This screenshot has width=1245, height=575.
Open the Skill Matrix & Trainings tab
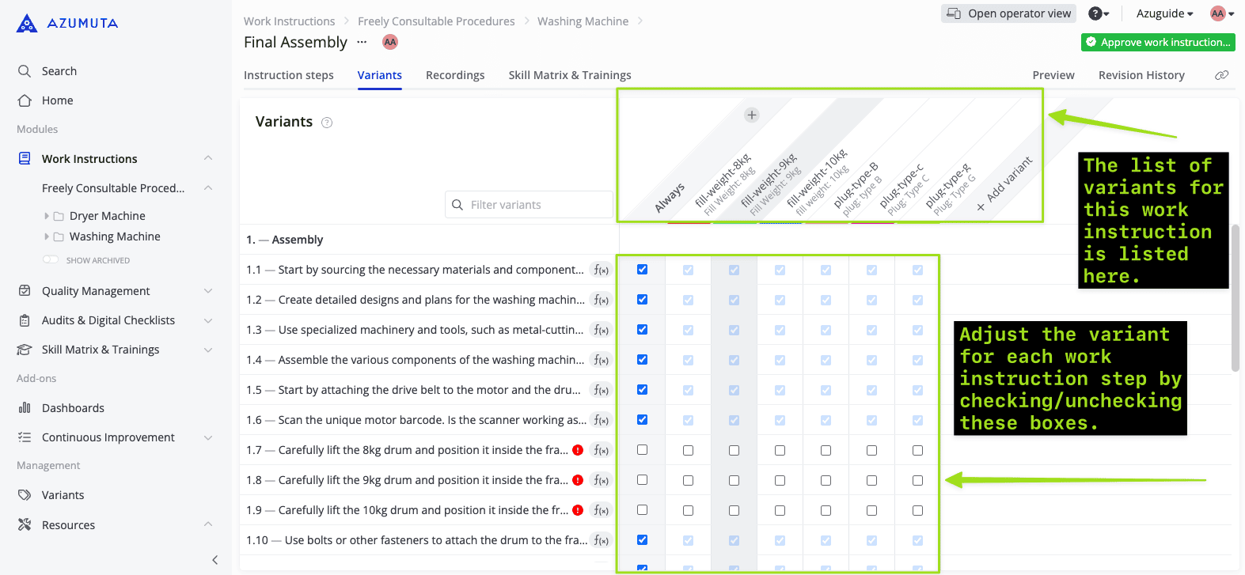(570, 75)
